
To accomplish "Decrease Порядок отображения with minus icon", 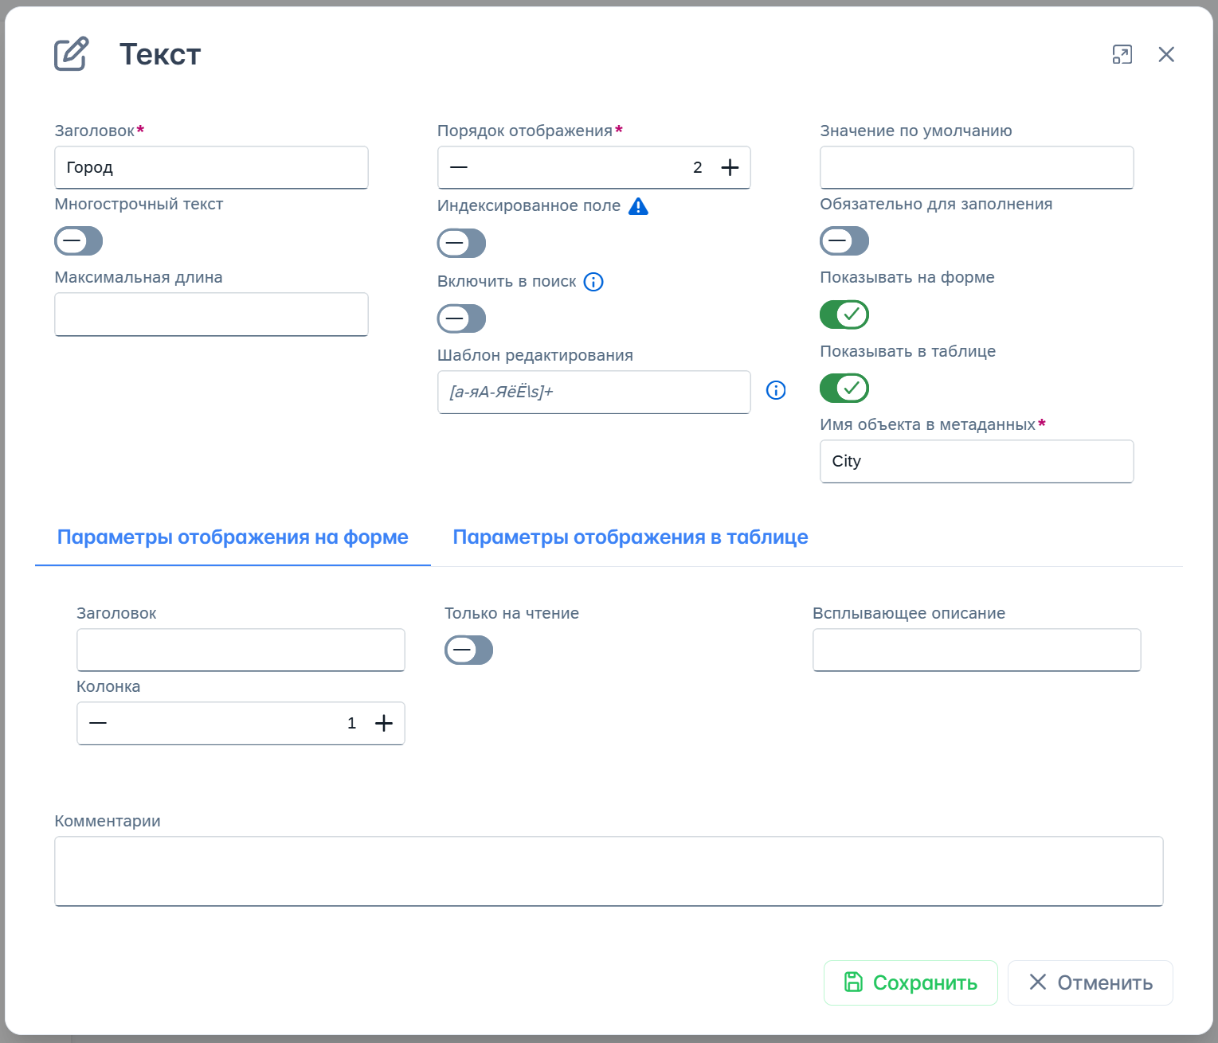I will pos(459,167).
